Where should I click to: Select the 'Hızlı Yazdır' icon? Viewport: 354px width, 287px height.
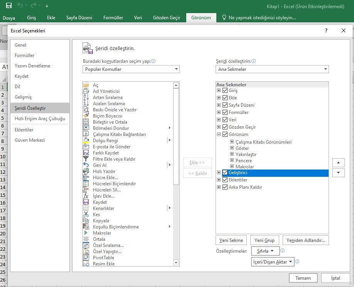point(86,171)
